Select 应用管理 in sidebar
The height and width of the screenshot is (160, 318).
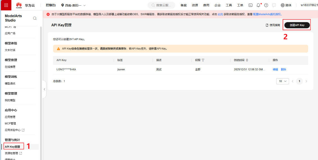pos(10,117)
